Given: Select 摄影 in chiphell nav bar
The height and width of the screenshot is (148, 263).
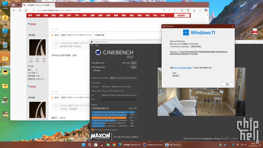Looking at the screenshot, I should tap(61, 15).
